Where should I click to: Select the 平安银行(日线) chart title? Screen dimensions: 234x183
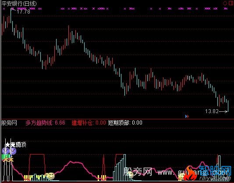click(19, 3)
